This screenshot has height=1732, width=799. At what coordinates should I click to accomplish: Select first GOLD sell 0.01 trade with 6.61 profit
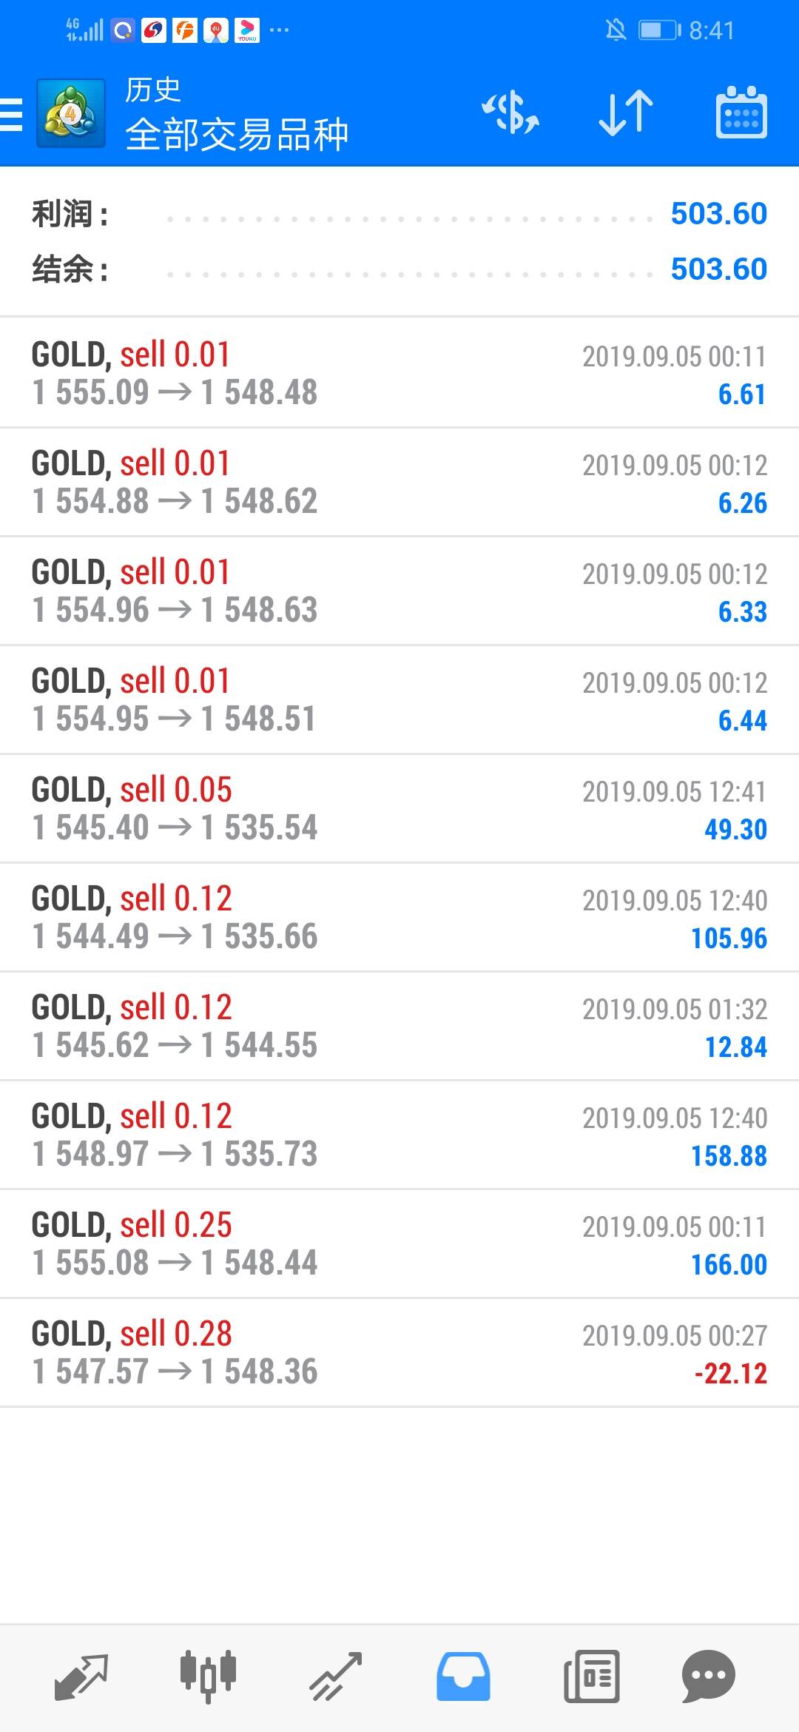(x=399, y=373)
